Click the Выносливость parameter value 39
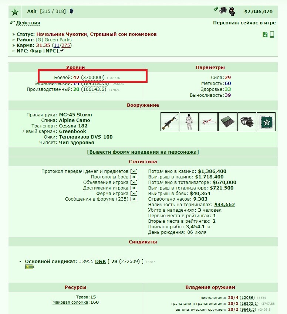Screen dimensions: 287x314 (227, 95)
